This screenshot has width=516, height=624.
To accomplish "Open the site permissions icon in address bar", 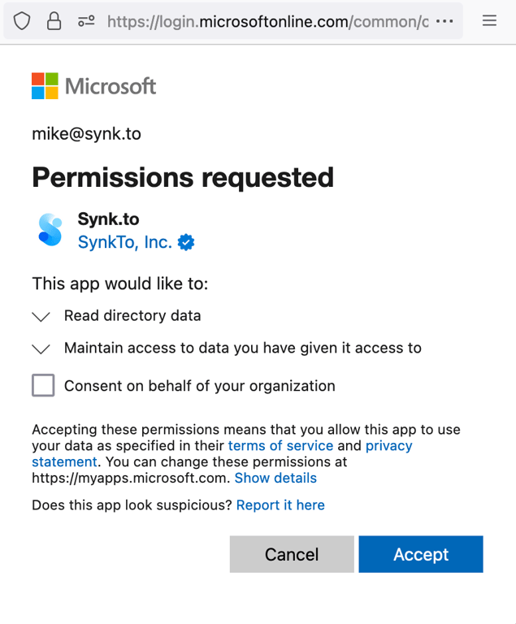I will pyautogui.click(x=86, y=21).
